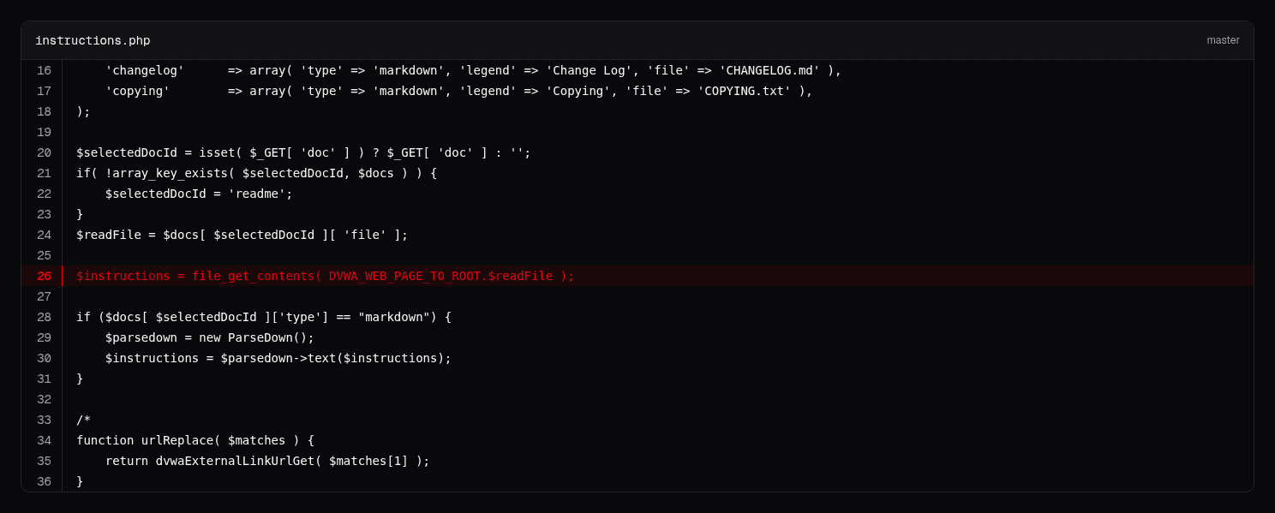The width and height of the screenshot is (1275, 513).
Task: Select line number 34
Action: coord(44,440)
